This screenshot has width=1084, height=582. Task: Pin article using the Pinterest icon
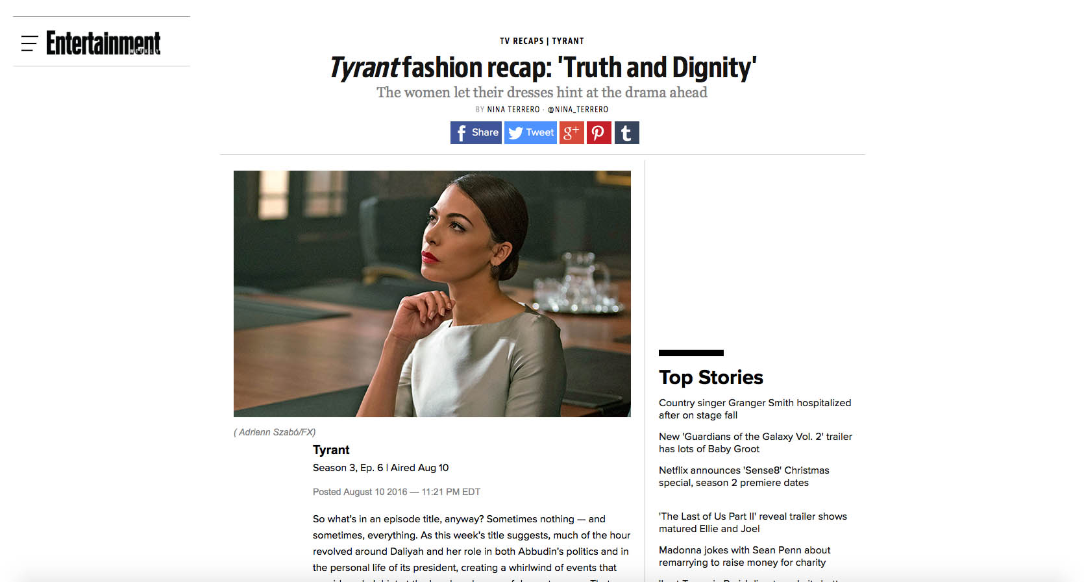[x=599, y=132]
